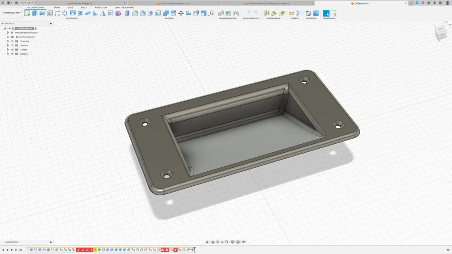Select the Fillet tool
The width and height of the screenshot is (452, 254).
pos(135,13)
